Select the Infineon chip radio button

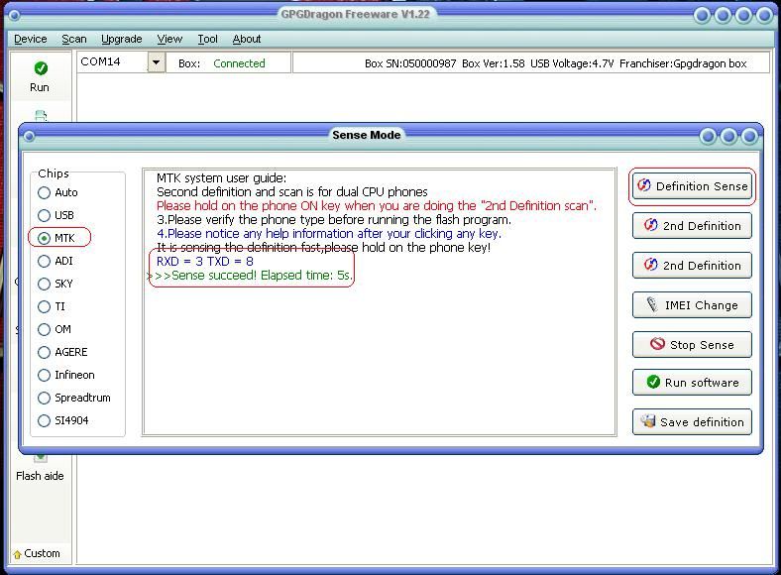45,375
